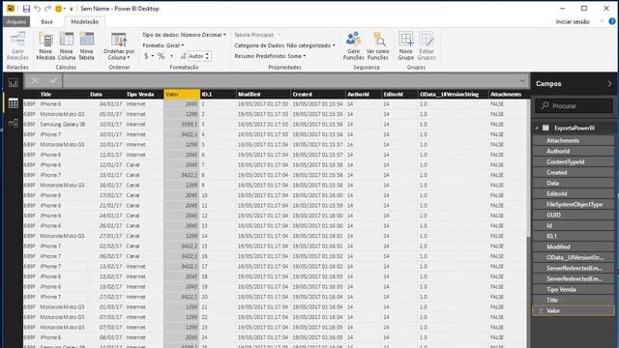This screenshot has width=619, height=348.
Task: Click Ver como Funções icon
Action: (x=378, y=46)
